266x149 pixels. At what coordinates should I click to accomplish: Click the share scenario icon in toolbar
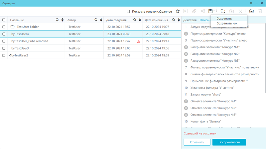tap(202, 11)
